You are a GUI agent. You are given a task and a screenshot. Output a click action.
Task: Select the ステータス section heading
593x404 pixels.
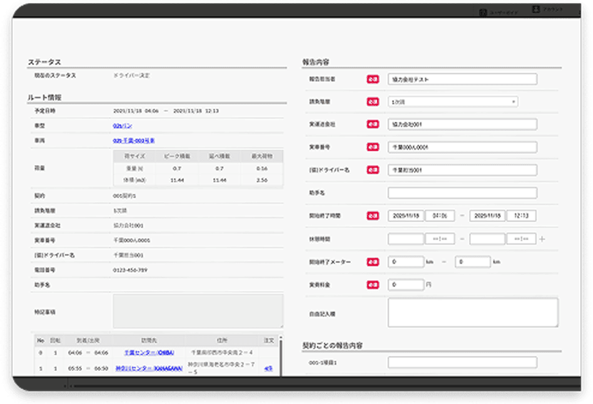[x=44, y=62]
